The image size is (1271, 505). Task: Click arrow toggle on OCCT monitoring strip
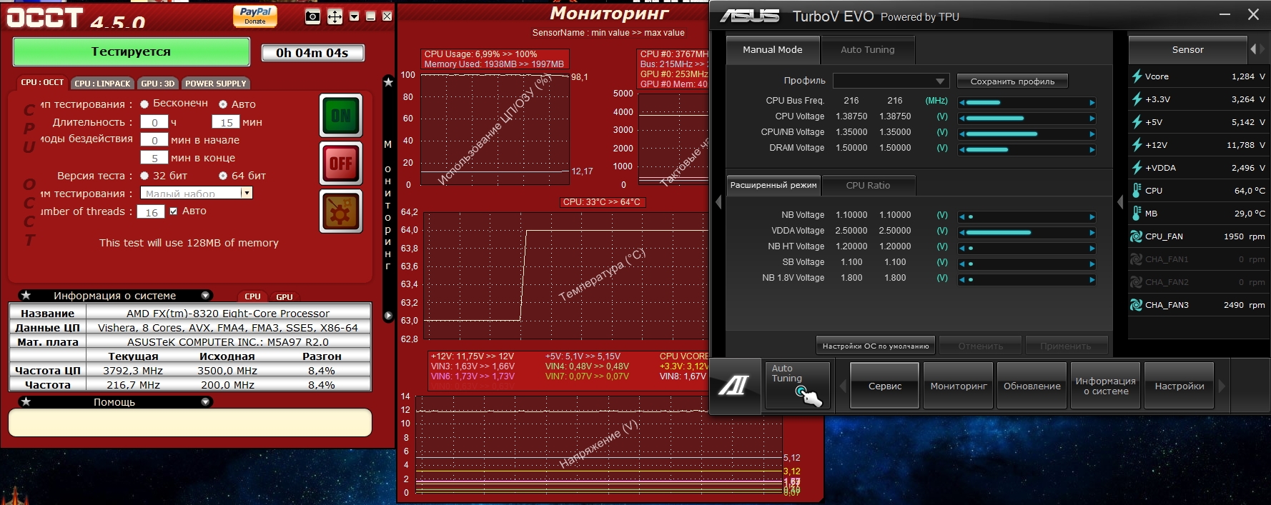tap(388, 315)
